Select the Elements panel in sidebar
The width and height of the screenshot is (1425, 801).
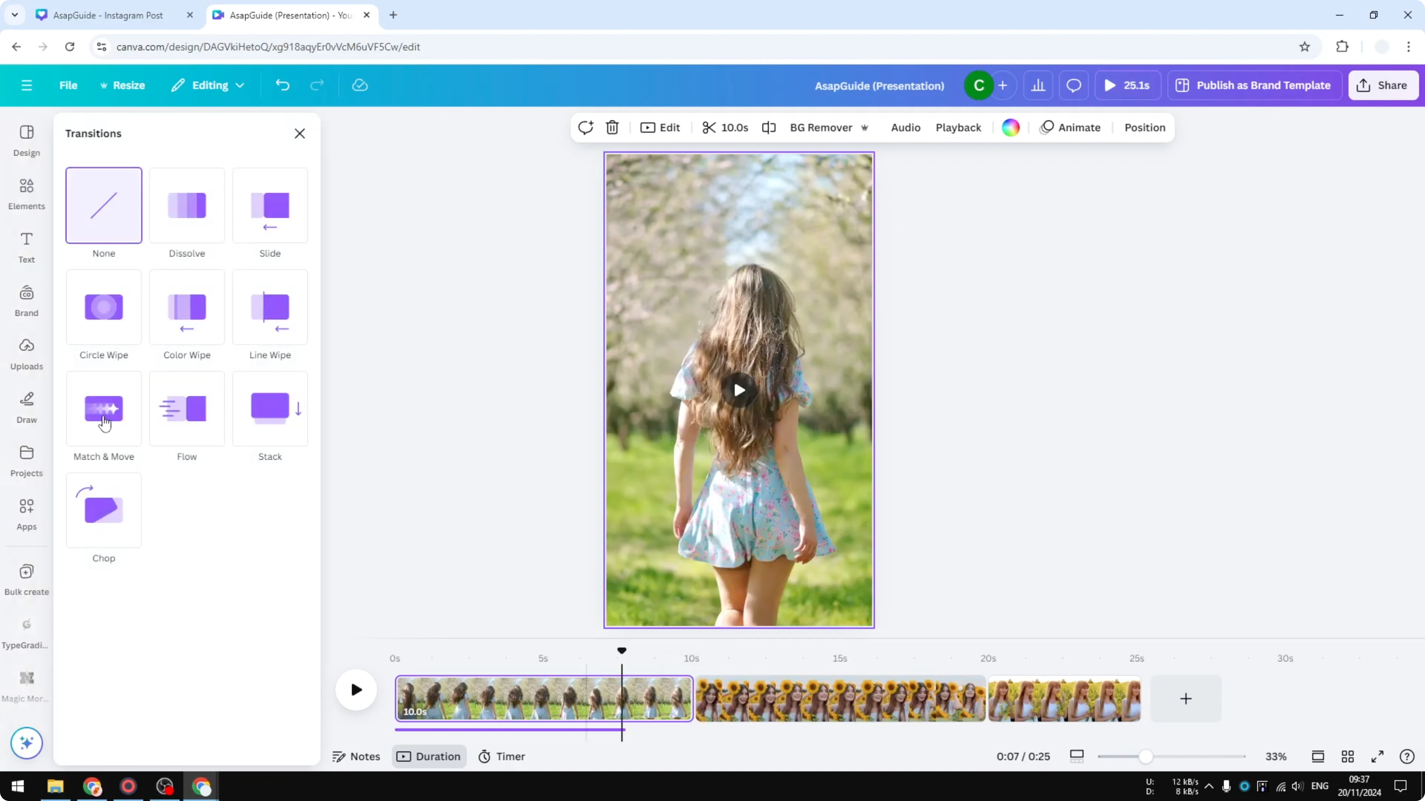coord(26,193)
